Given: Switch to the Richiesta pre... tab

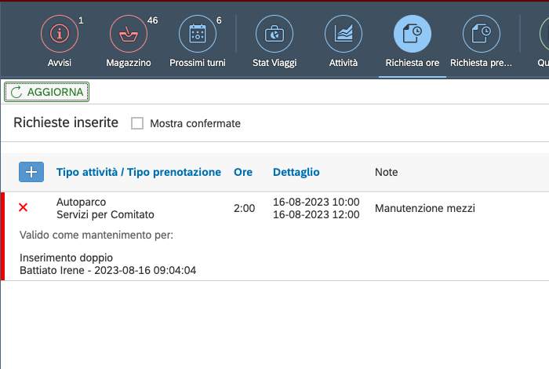Looking at the screenshot, I should [481, 34].
